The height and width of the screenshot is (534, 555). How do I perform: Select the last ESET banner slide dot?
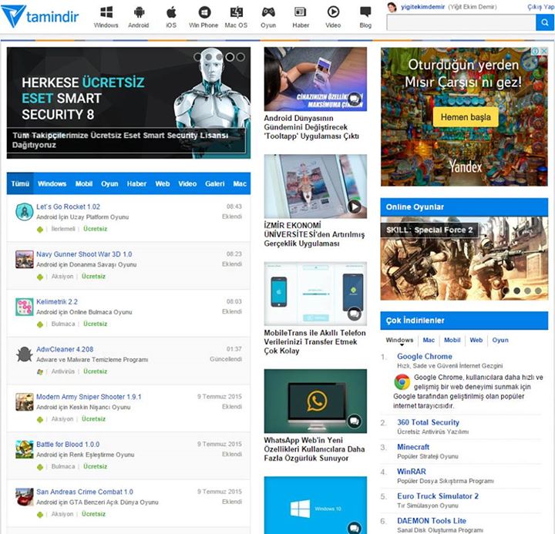(x=240, y=57)
